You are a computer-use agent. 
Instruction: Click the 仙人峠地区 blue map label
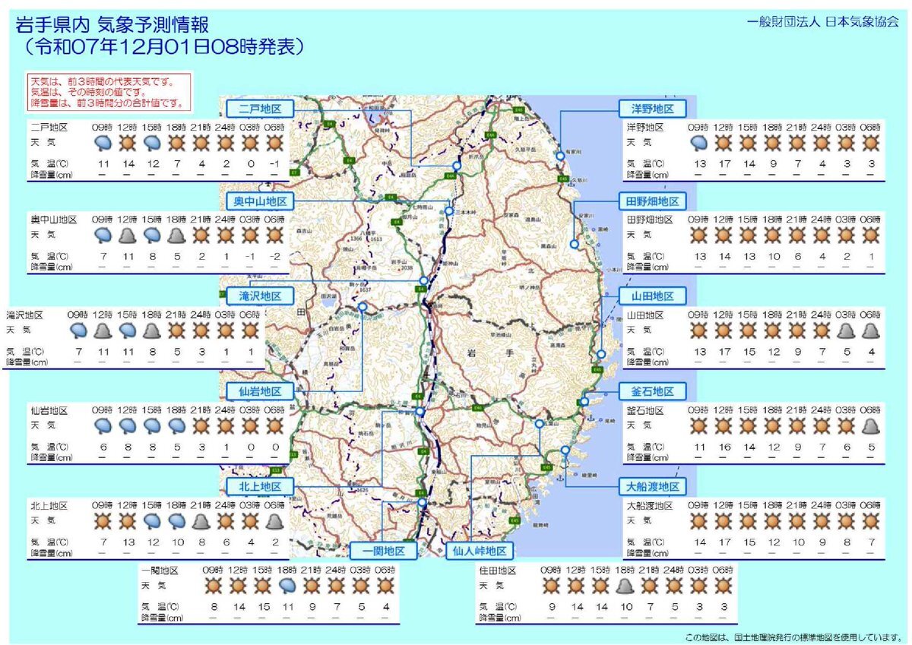(479, 551)
